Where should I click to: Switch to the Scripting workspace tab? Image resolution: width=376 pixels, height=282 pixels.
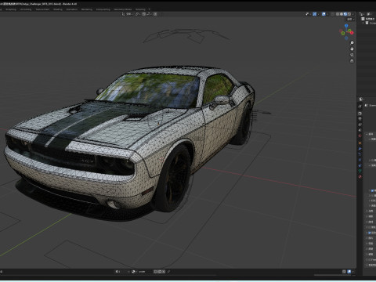tap(140, 9)
